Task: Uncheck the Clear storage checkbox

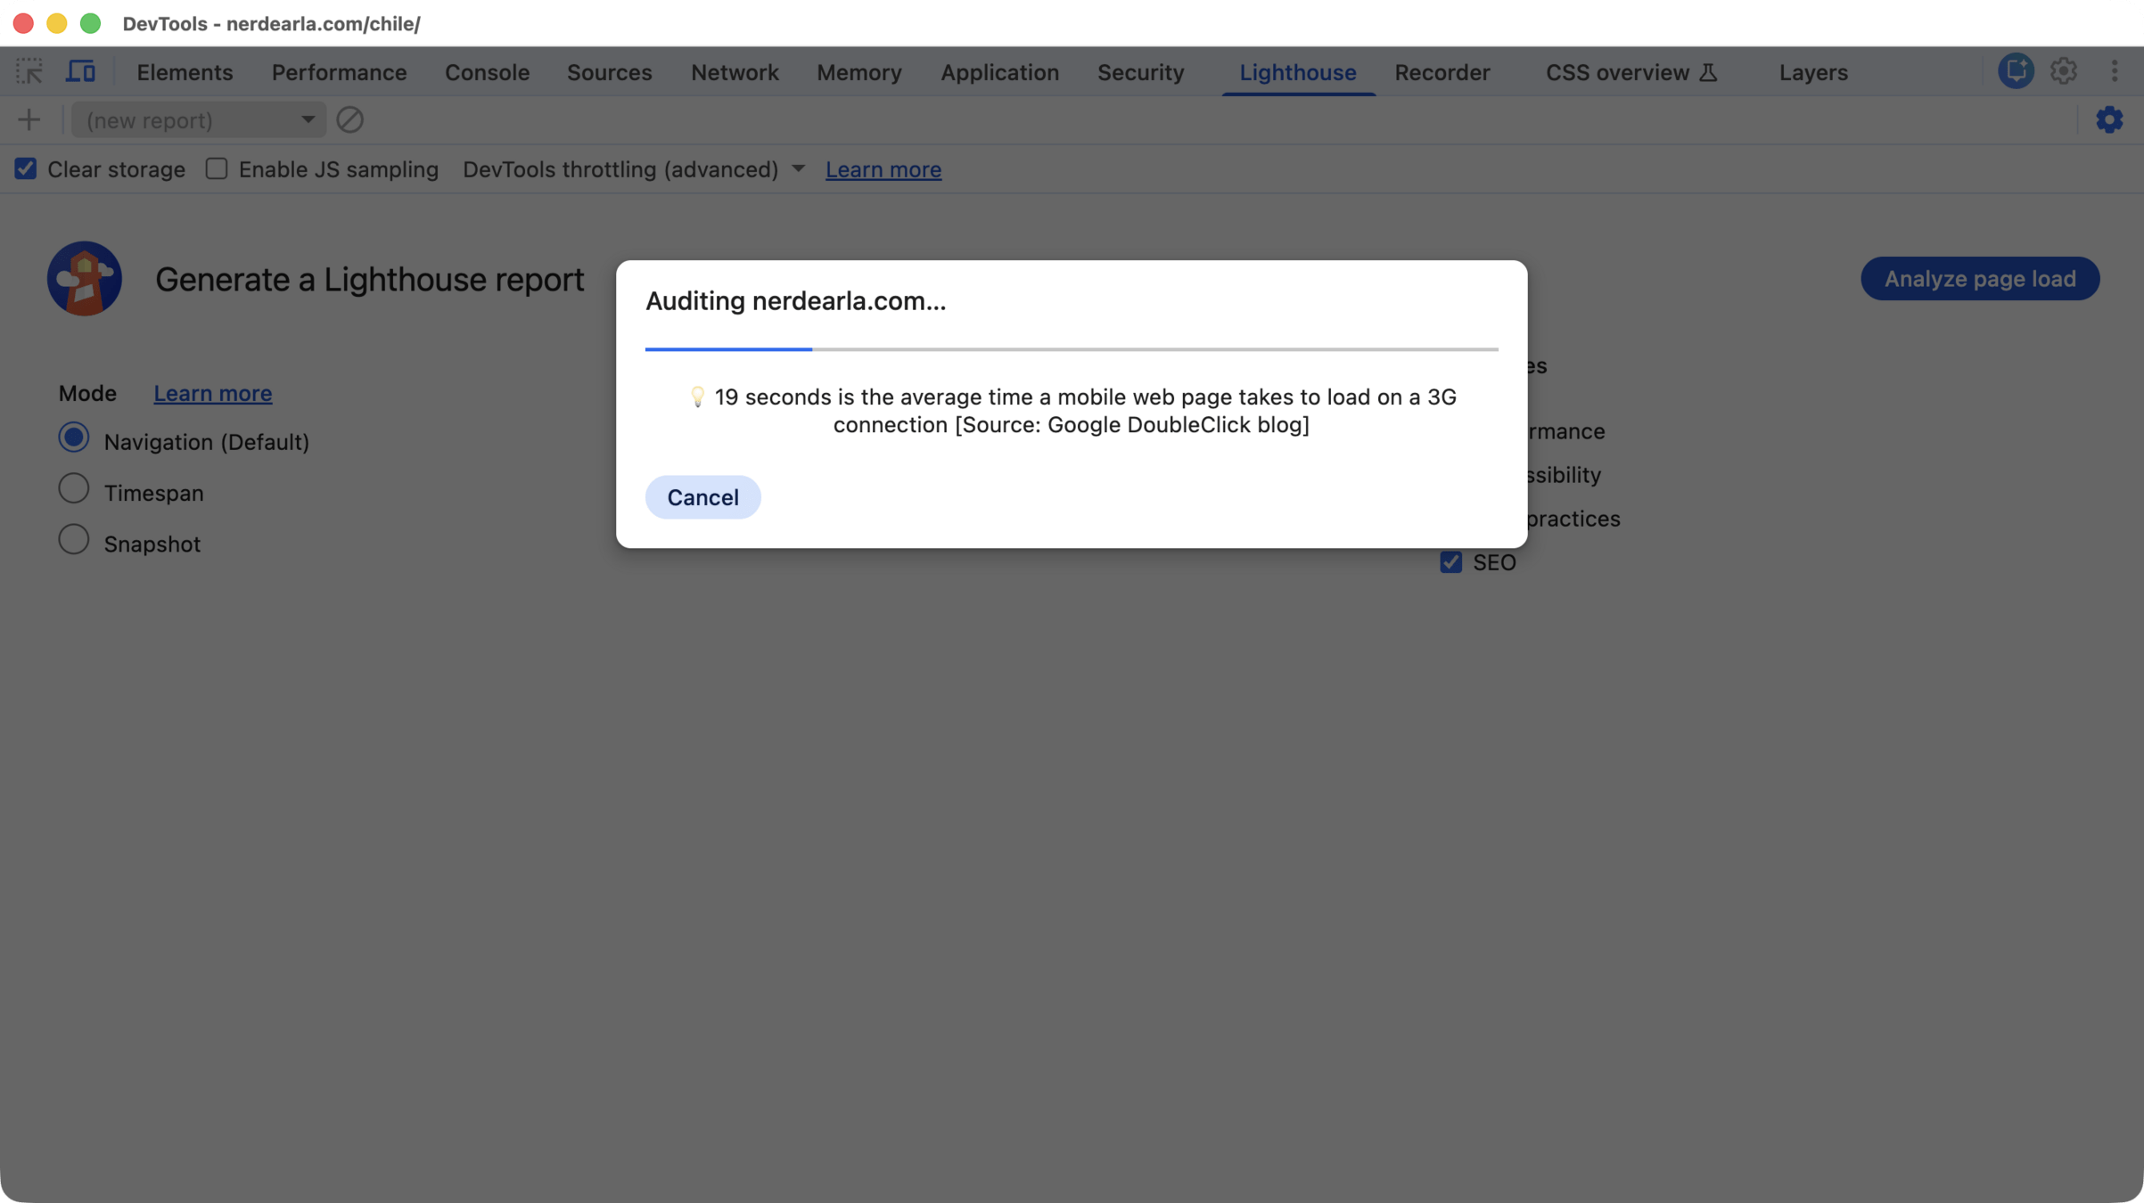Action: tap(26, 169)
